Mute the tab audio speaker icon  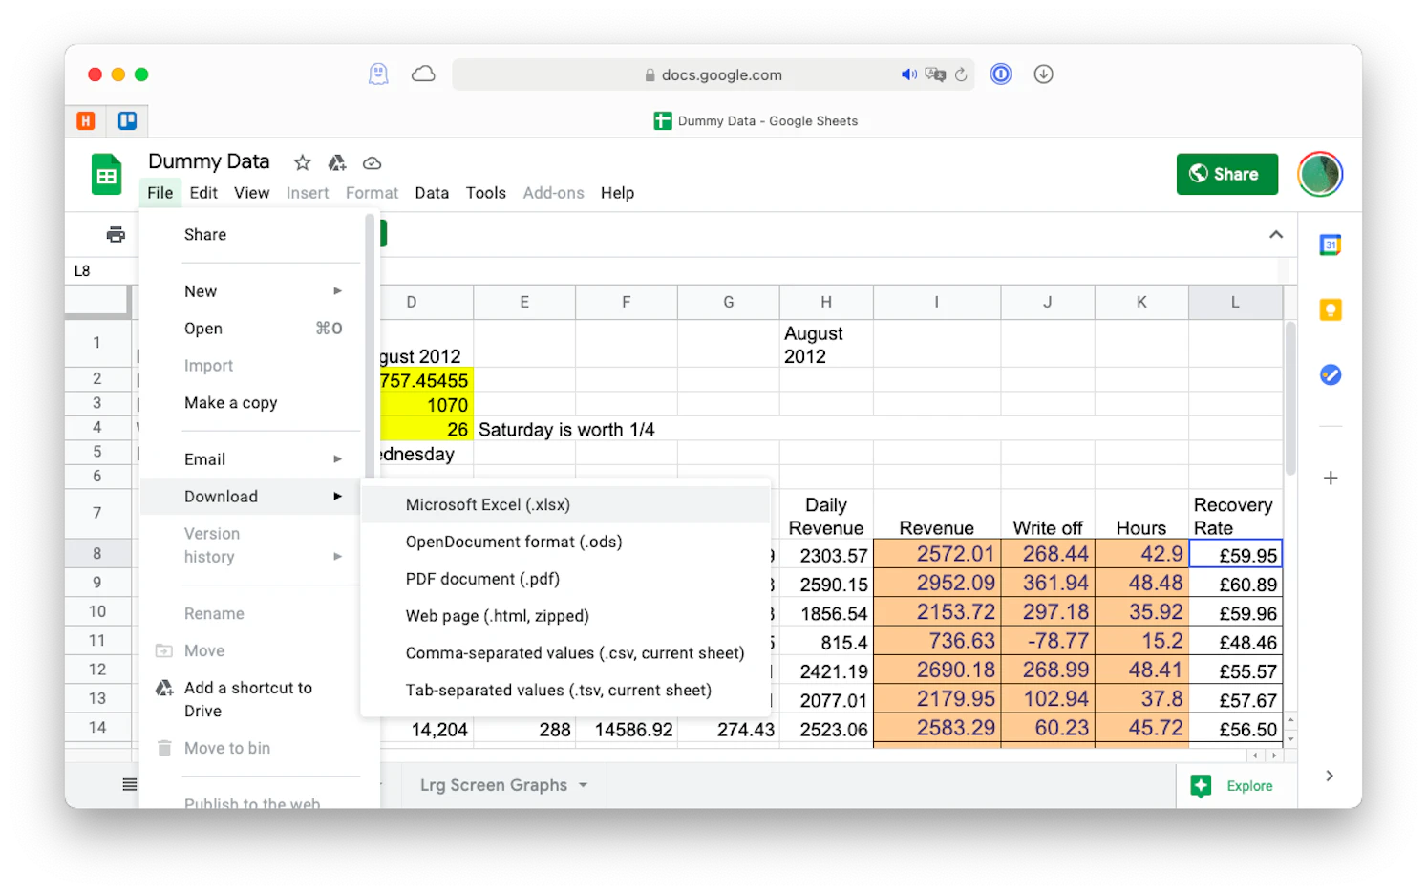908,74
